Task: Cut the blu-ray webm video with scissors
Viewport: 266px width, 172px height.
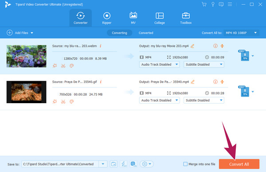Action: pos(63,66)
